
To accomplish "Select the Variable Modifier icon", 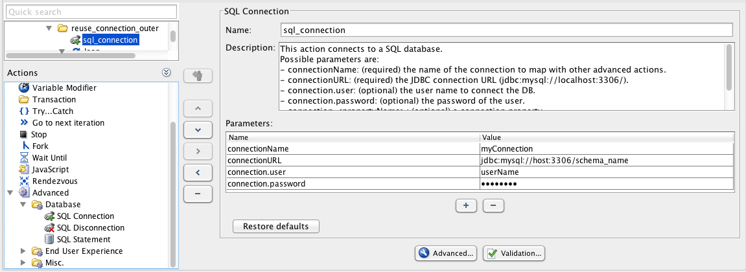I will point(24,87).
